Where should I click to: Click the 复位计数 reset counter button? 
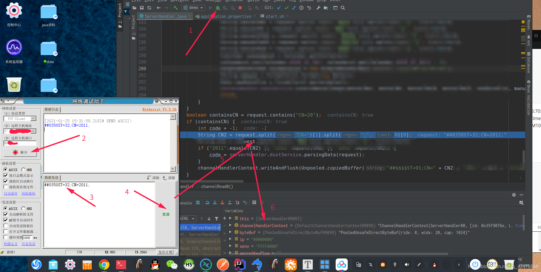(x=166, y=252)
